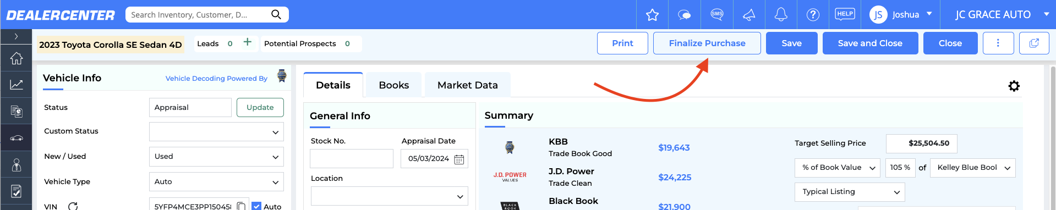Click the Stock No. input field

pyautogui.click(x=352, y=159)
